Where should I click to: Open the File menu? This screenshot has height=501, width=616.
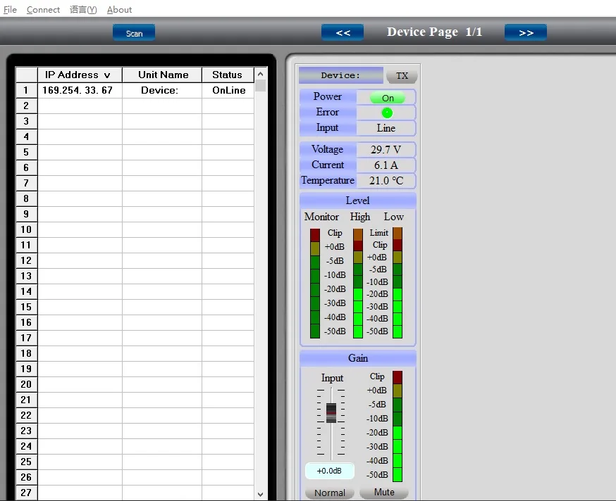click(x=10, y=10)
